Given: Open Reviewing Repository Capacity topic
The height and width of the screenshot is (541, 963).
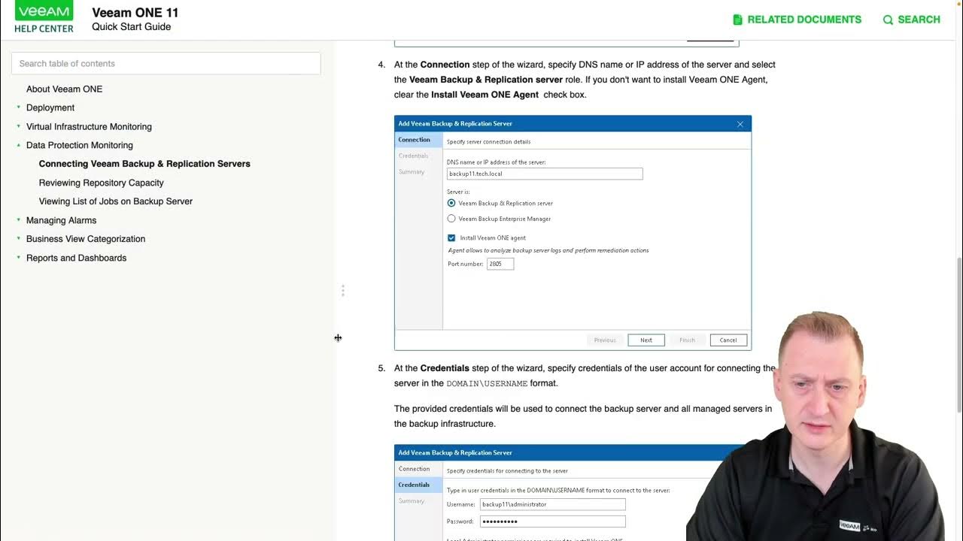Looking at the screenshot, I should click(x=101, y=183).
